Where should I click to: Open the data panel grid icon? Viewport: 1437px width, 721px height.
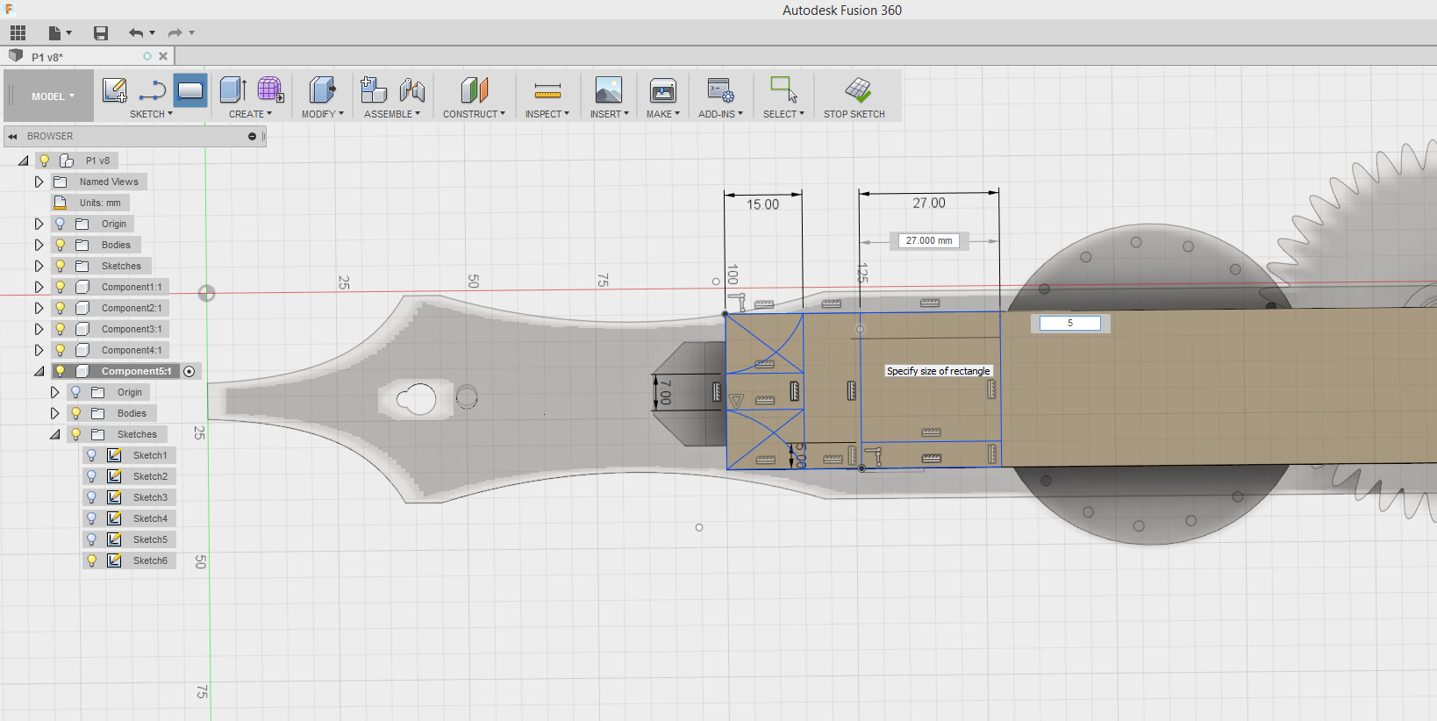[18, 33]
